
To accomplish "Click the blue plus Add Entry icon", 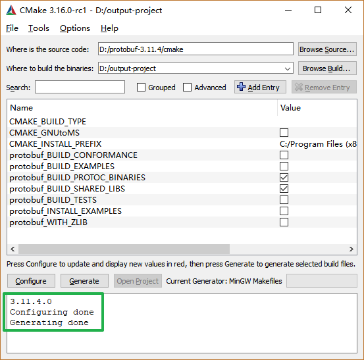I will (241, 87).
